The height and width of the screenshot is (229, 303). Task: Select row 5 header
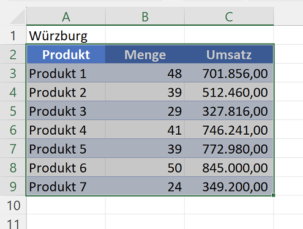13,111
